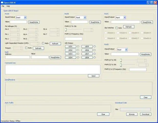
Task: Click the Open USB IO title bar icon
Action: (2, 2)
